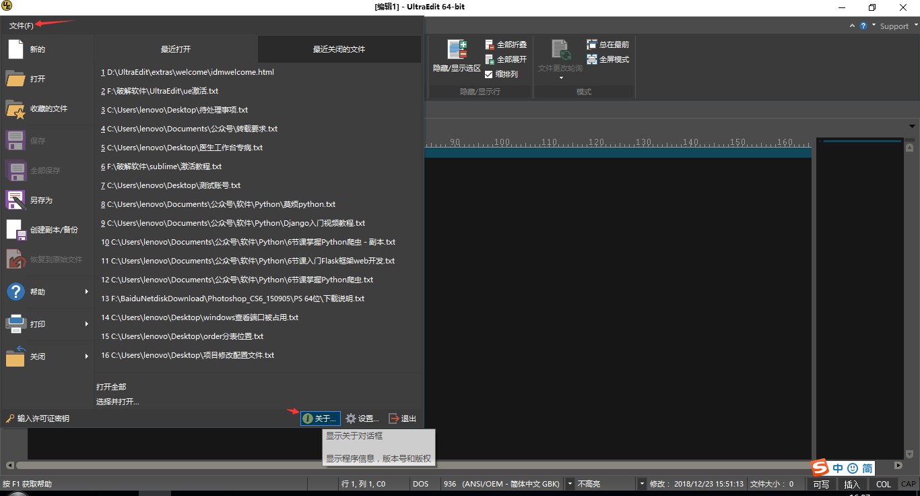Open 文件更改轮询 dropdown arrow
Image resolution: width=920 pixels, height=496 pixels.
point(560,78)
